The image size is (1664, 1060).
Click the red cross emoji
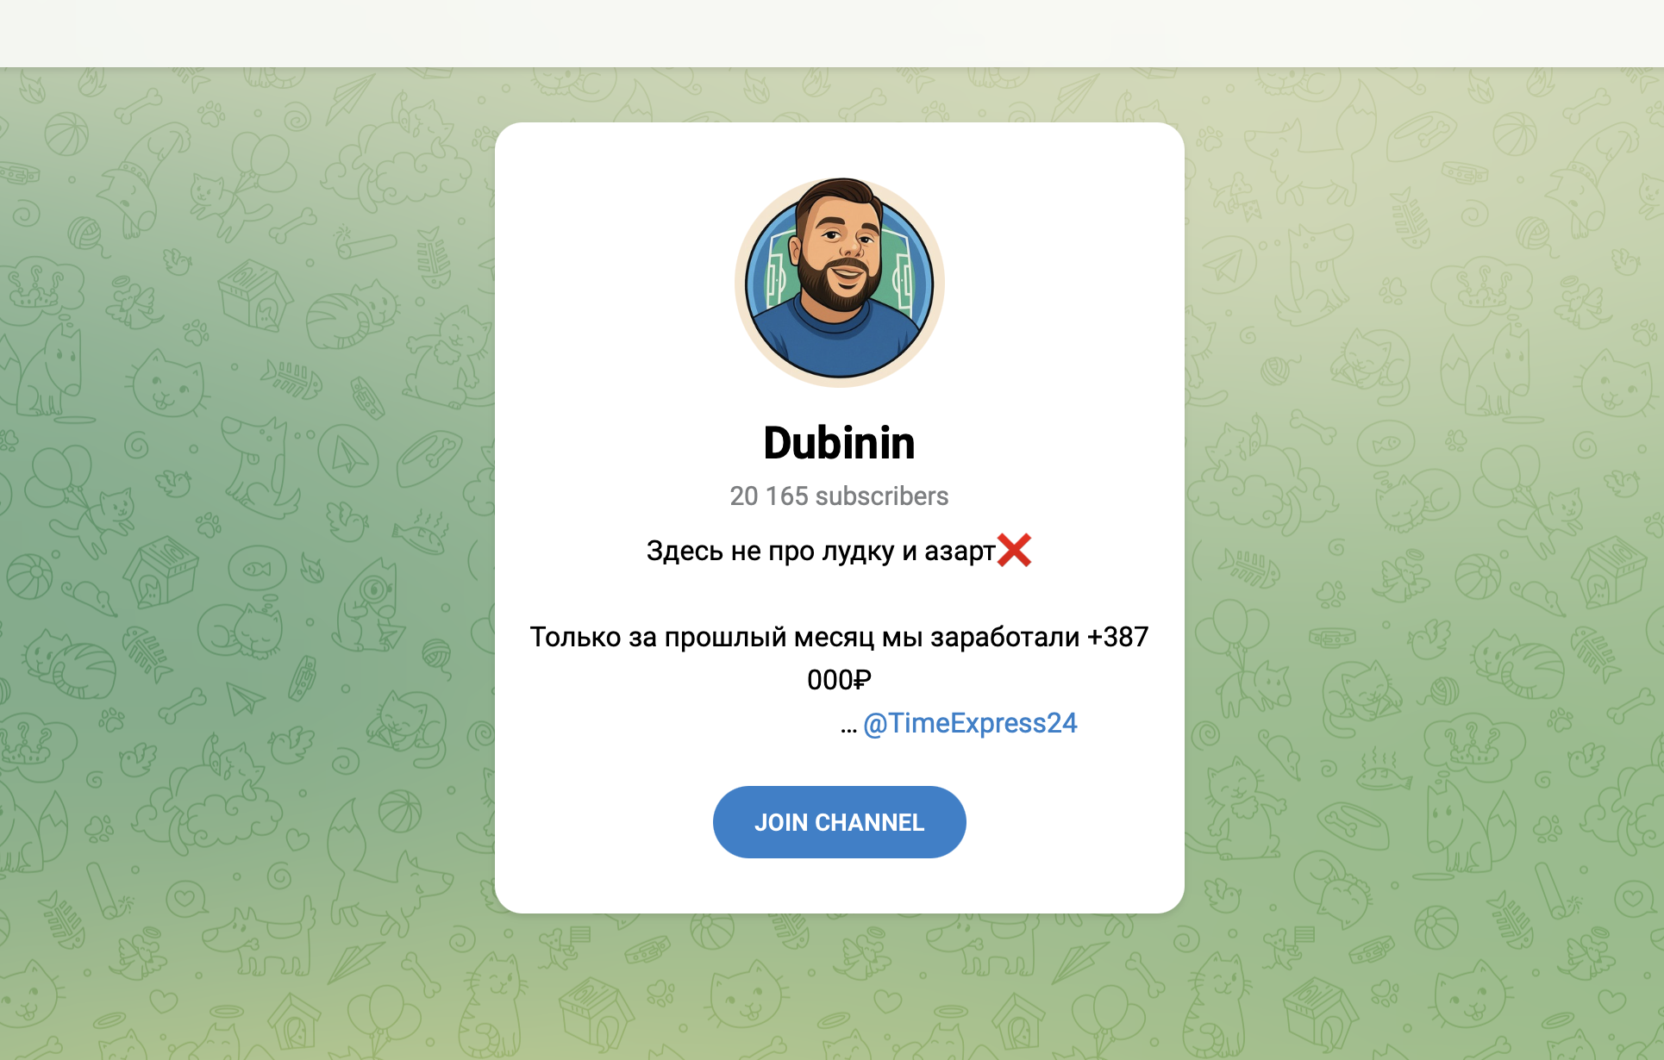[x=1015, y=550]
